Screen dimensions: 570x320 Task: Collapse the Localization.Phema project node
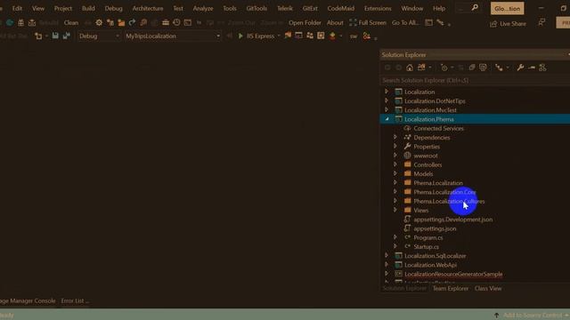[387, 119]
